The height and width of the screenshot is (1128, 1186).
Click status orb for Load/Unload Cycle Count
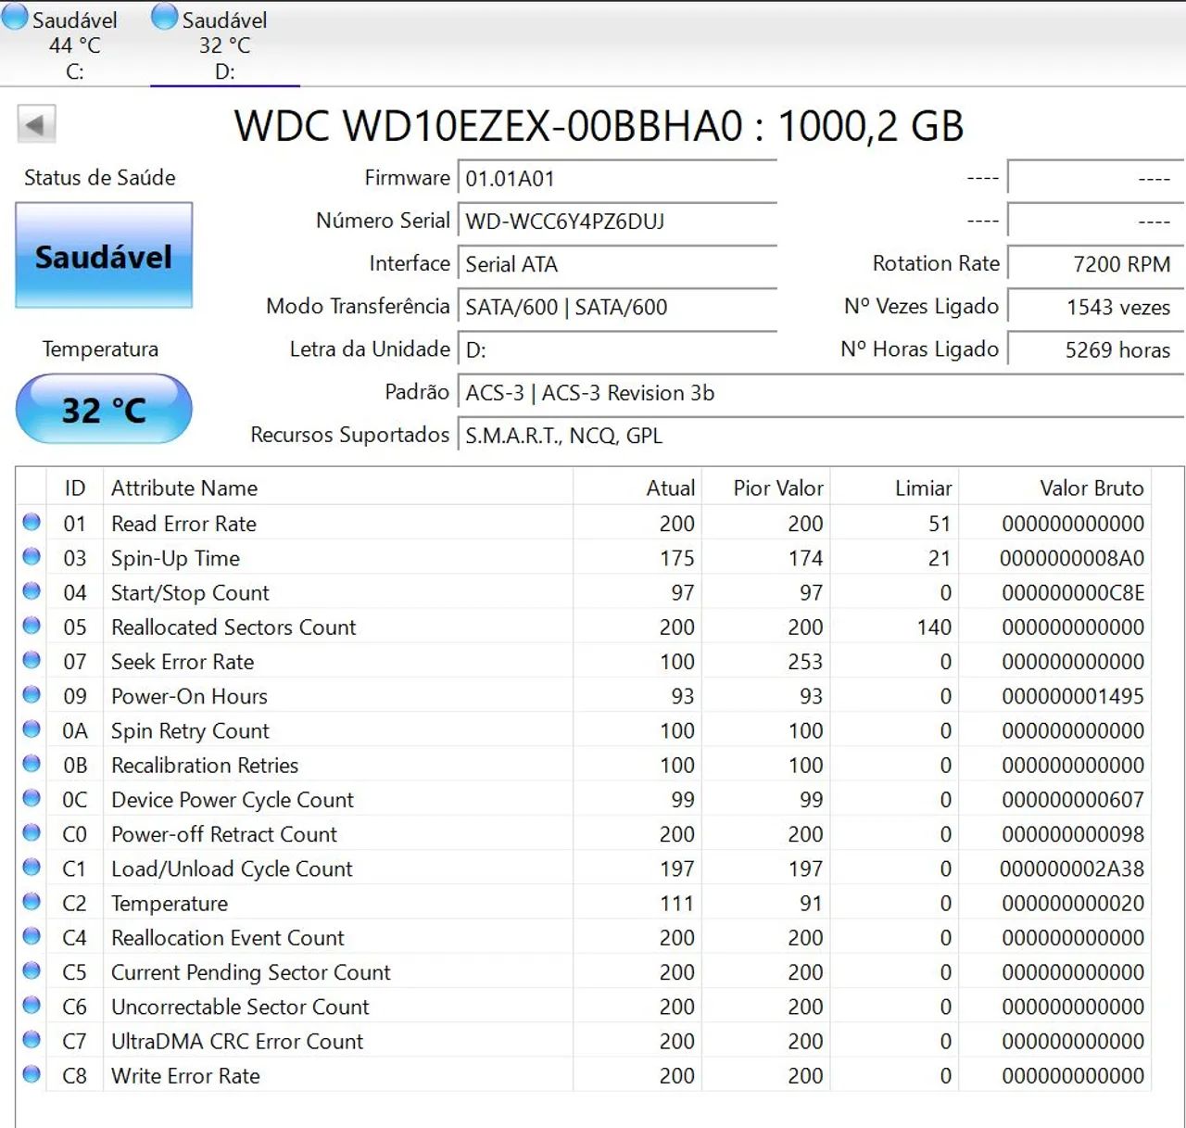[x=32, y=867]
